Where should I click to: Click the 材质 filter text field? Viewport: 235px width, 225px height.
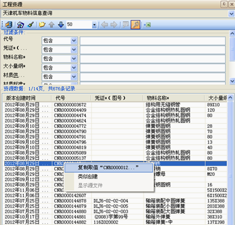(x=153, y=77)
